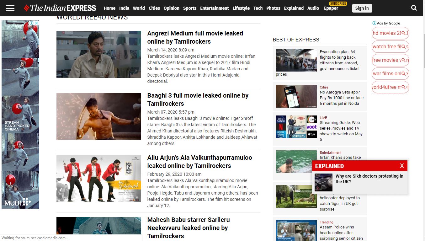Click Cities tag above Aarogya Setu story
The image size is (425, 241).
[324, 87]
